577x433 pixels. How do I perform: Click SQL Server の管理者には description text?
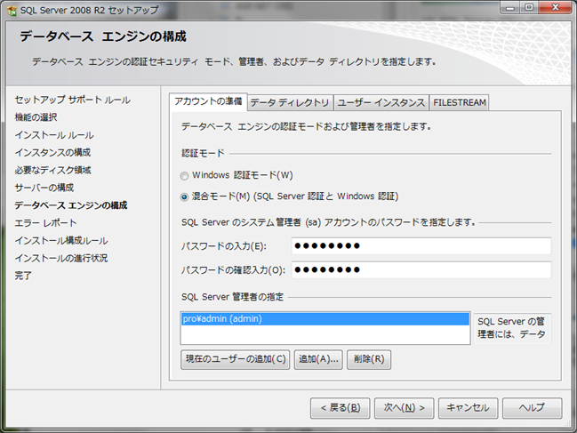(512, 328)
